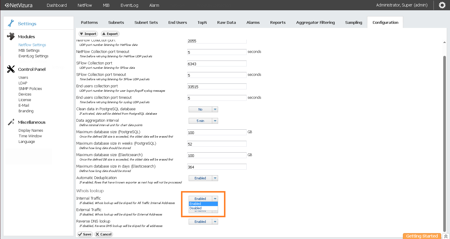Image resolution: width=450 pixels, height=239 pixels.
Task: Switch to the Aggregator Filtering tab
Action: click(315, 22)
